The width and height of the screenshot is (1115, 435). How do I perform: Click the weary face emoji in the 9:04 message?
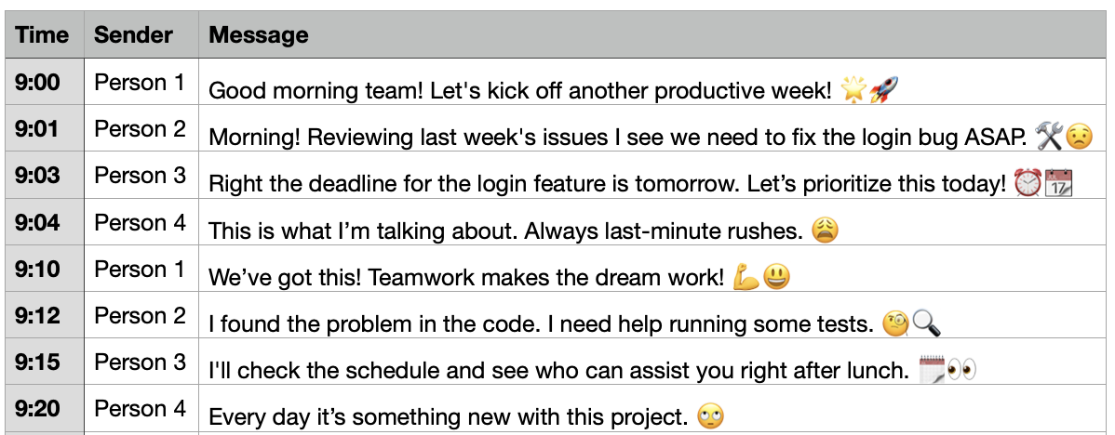coord(825,230)
